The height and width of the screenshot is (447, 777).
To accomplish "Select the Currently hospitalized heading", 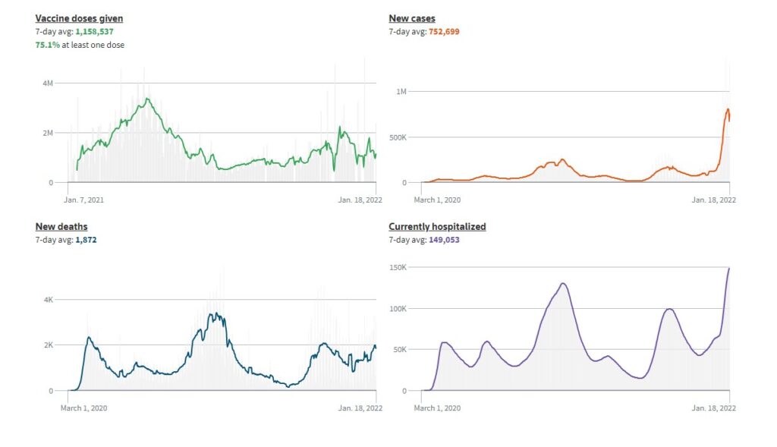I will click(437, 226).
